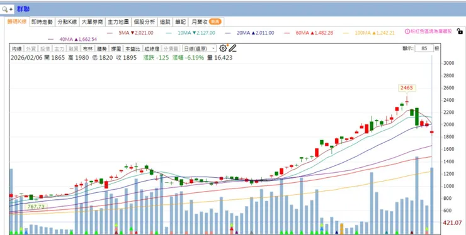This screenshot has height=235, width=466.
Task: Toggle the 主力 indicator button
Action: (x=59, y=48)
